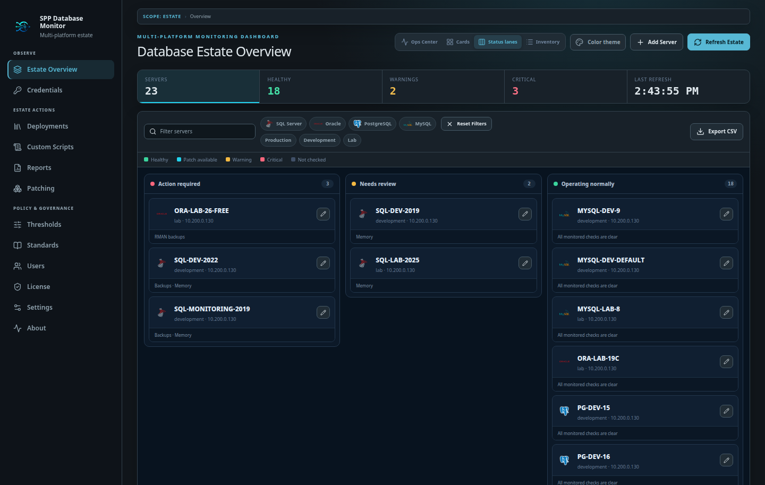Viewport: 765px width, 485px height.
Task: Switch to Inventory view
Action: 543,42
